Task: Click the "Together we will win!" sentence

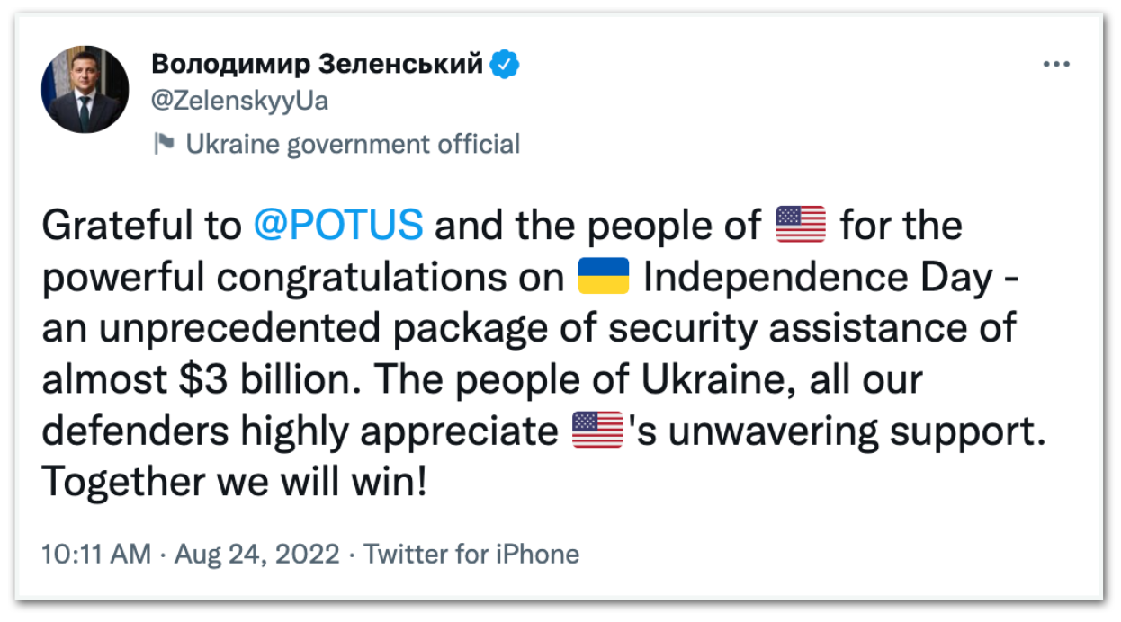Action: click(x=234, y=484)
